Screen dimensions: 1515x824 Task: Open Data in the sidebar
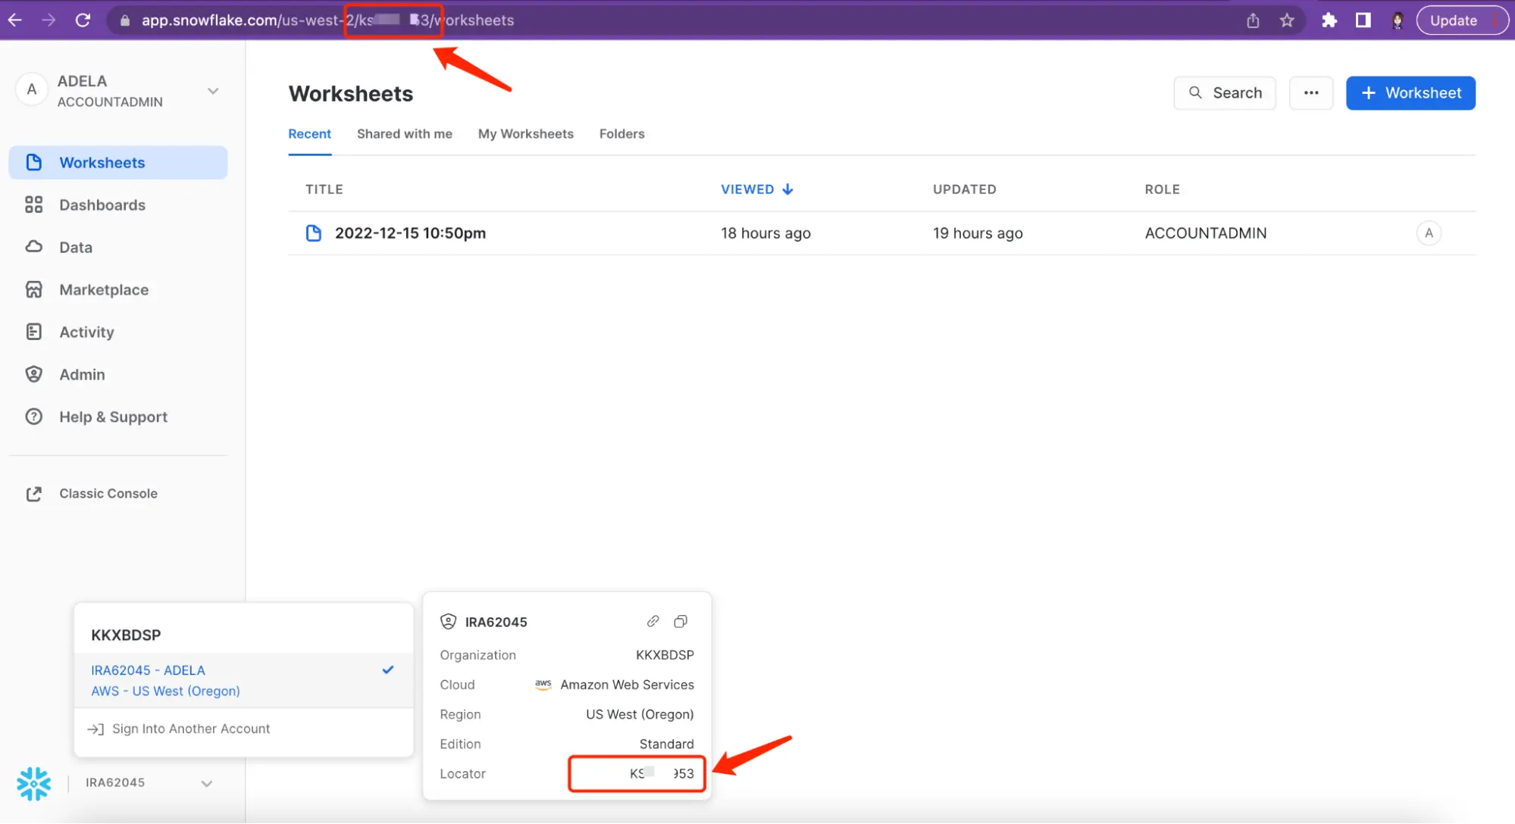click(118, 248)
